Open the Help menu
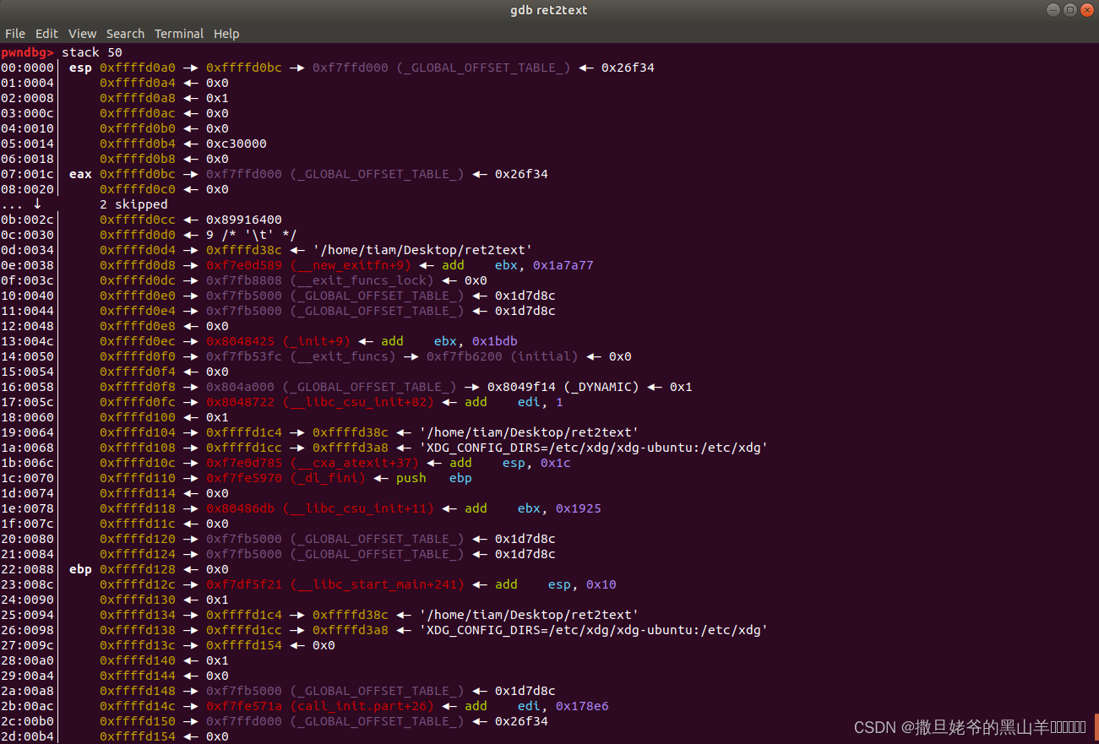 226,34
